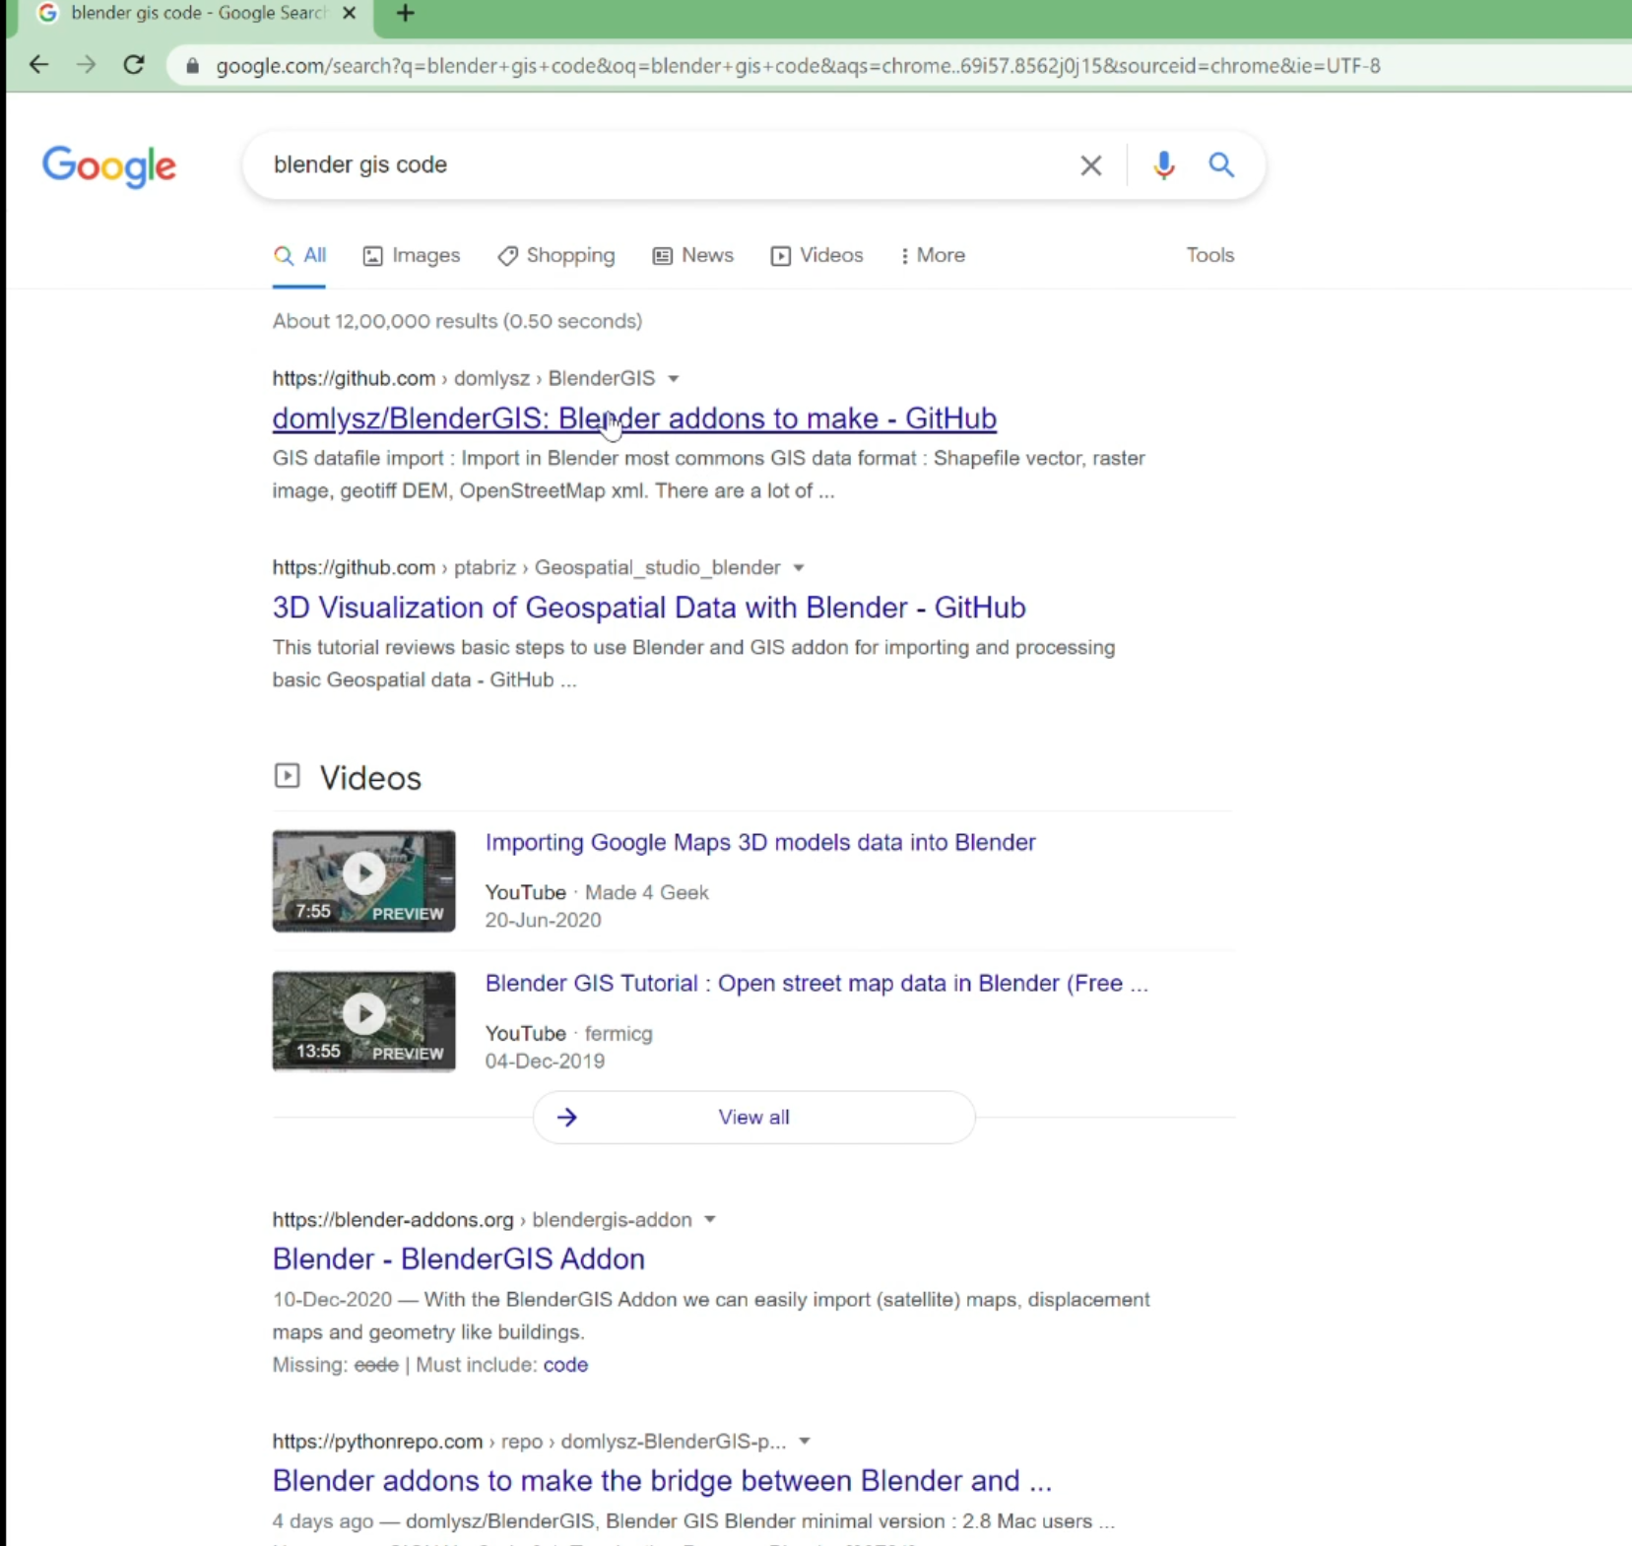This screenshot has height=1546, width=1632.
Task: Switch to the Images results tab
Action: tap(412, 255)
